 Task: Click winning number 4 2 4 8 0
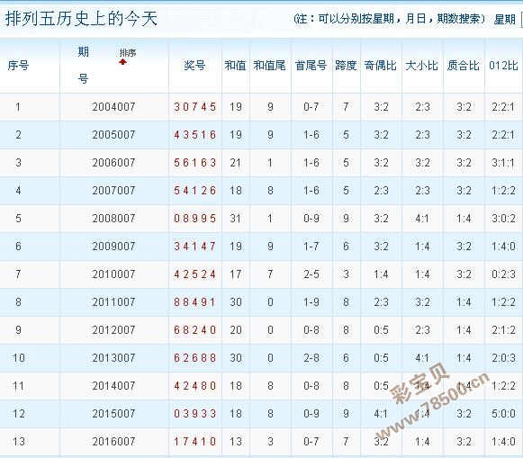coord(195,386)
